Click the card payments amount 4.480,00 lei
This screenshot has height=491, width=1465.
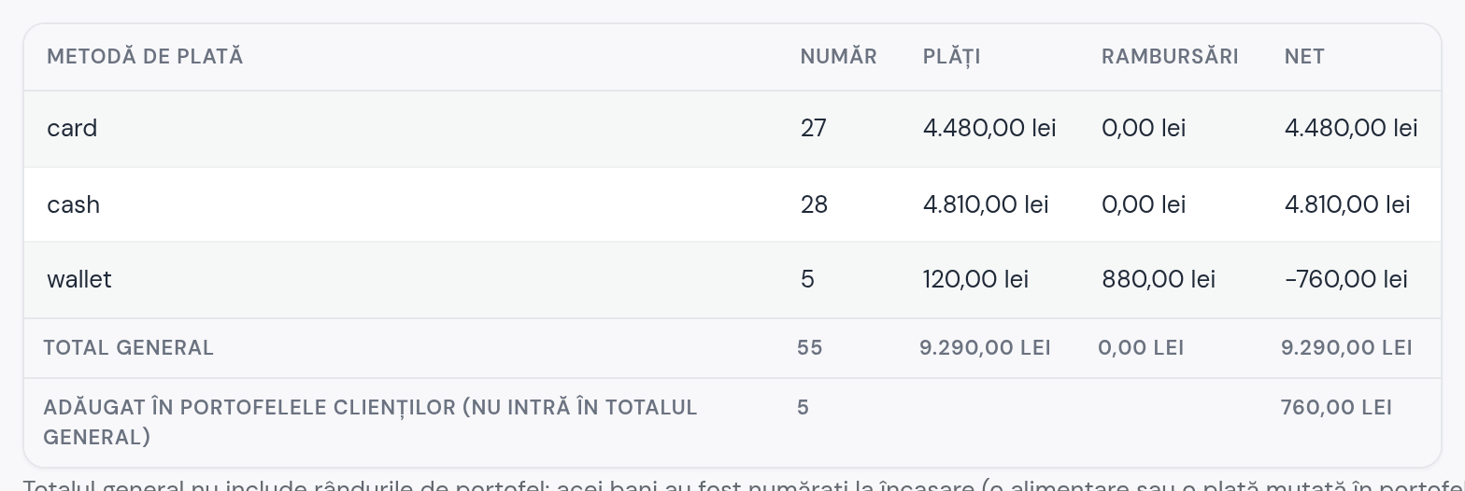(989, 128)
